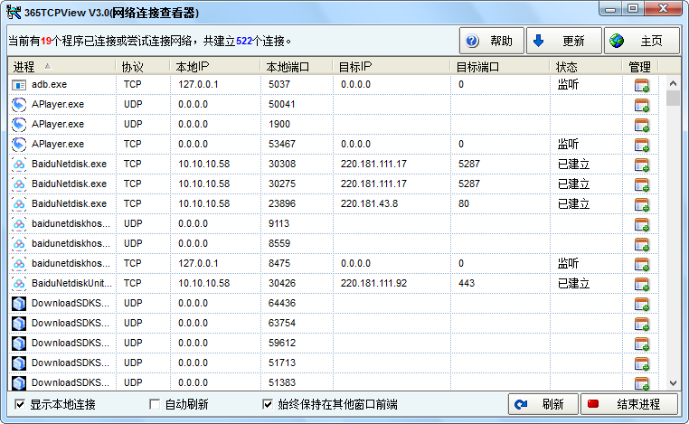The image size is (689, 424).
Task: Sort by the 本地IP column header
Action: pyautogui.click(x=215, y=67)
